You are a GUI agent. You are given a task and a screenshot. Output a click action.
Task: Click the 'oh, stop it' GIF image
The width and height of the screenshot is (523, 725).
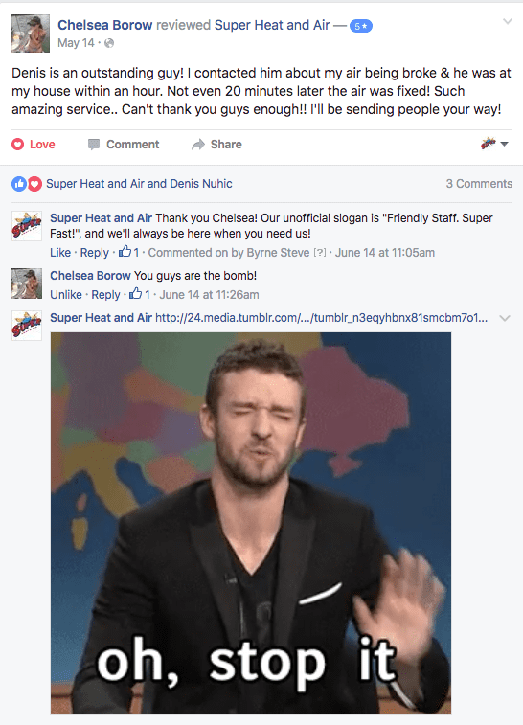point(251,524)
